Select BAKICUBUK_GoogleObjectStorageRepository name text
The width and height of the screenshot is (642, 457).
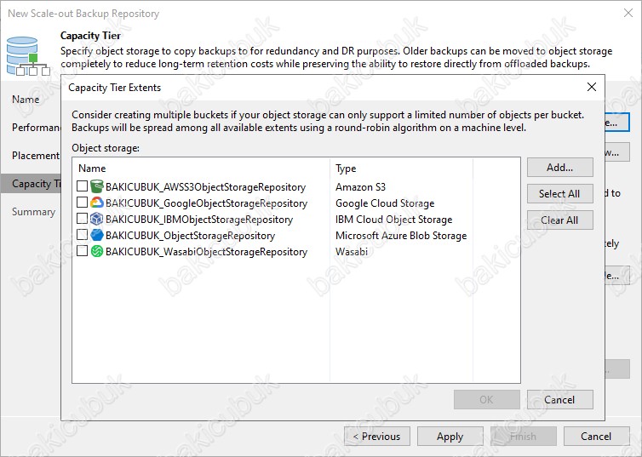pyautogui.click(x=206, y=203)
